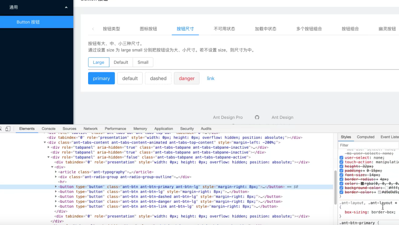Toggle the border-color property checkbox

341,192
